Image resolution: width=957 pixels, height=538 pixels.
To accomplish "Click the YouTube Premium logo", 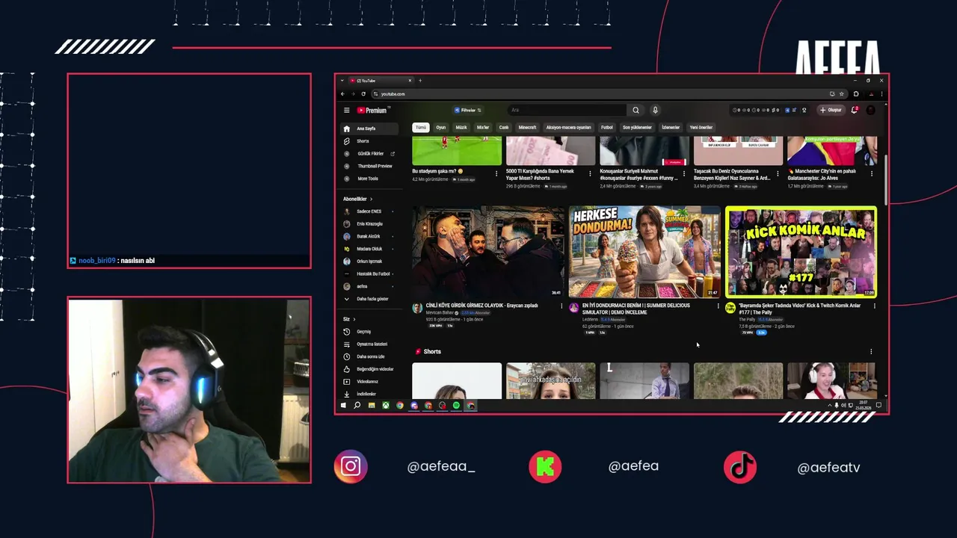I will pos(372,111).
